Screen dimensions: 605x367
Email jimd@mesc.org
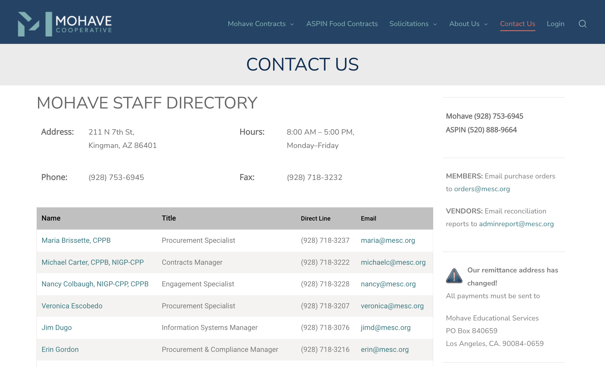(386, 328)
